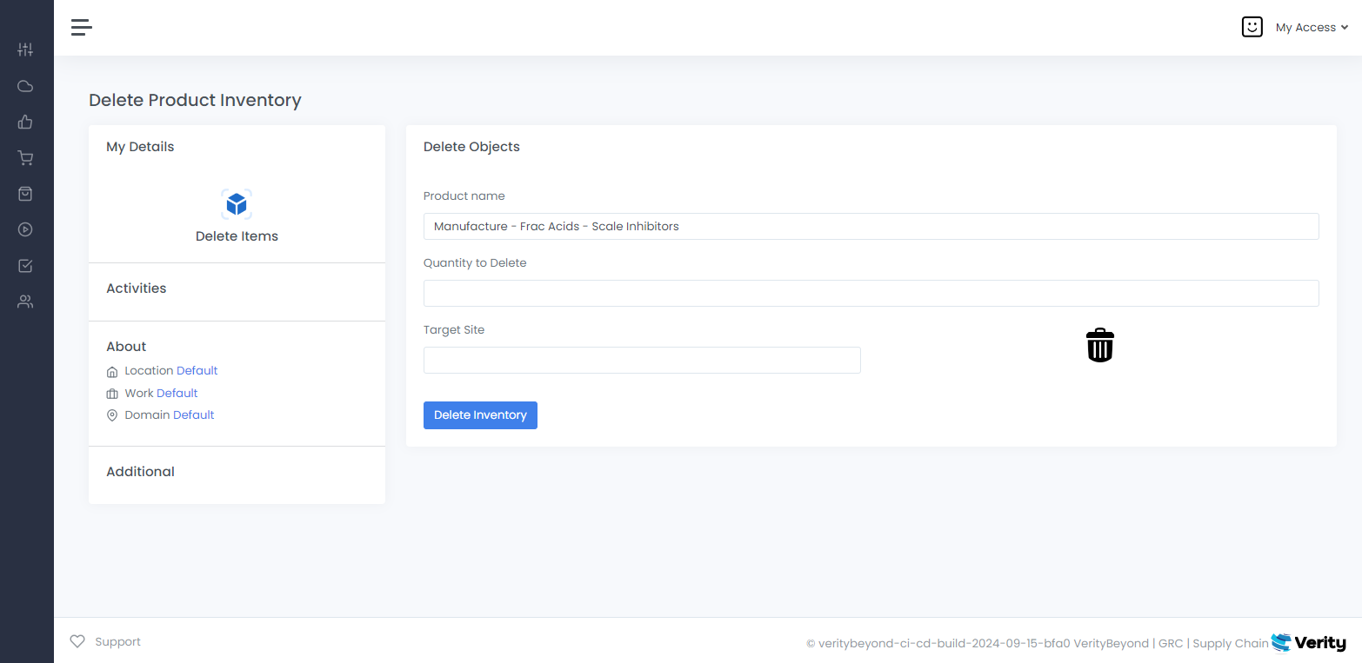Open the checkmark square sidebar icon
The height and width of the screenshot is (663, 1362).
pyautogui.click(x=25, y=266)
